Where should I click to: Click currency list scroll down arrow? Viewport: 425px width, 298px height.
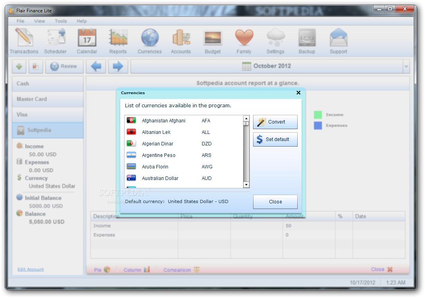point(246,185)
